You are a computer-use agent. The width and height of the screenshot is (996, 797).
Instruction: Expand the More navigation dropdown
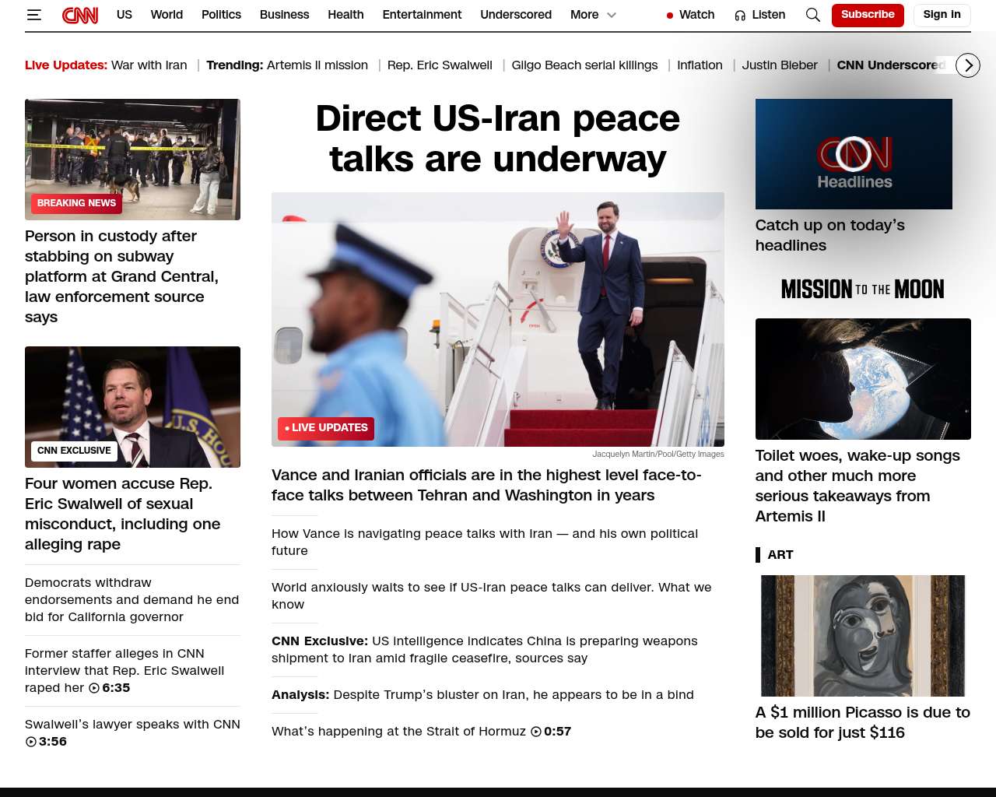593,15
